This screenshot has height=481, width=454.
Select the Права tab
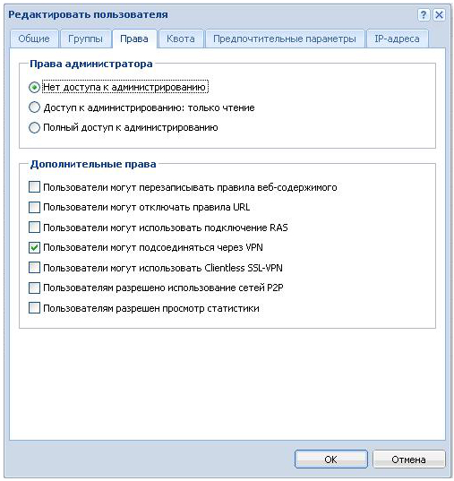pyautogui.click(x=134, y=39)
